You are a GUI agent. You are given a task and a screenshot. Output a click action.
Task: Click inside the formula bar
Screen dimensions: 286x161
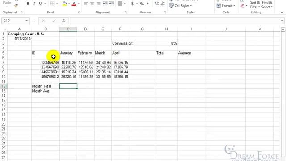pos(175,21)
